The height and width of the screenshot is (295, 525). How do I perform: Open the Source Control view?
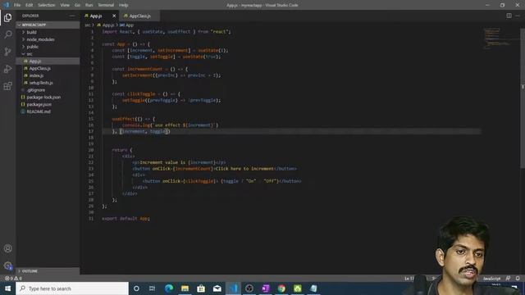(x=7, y=52)
